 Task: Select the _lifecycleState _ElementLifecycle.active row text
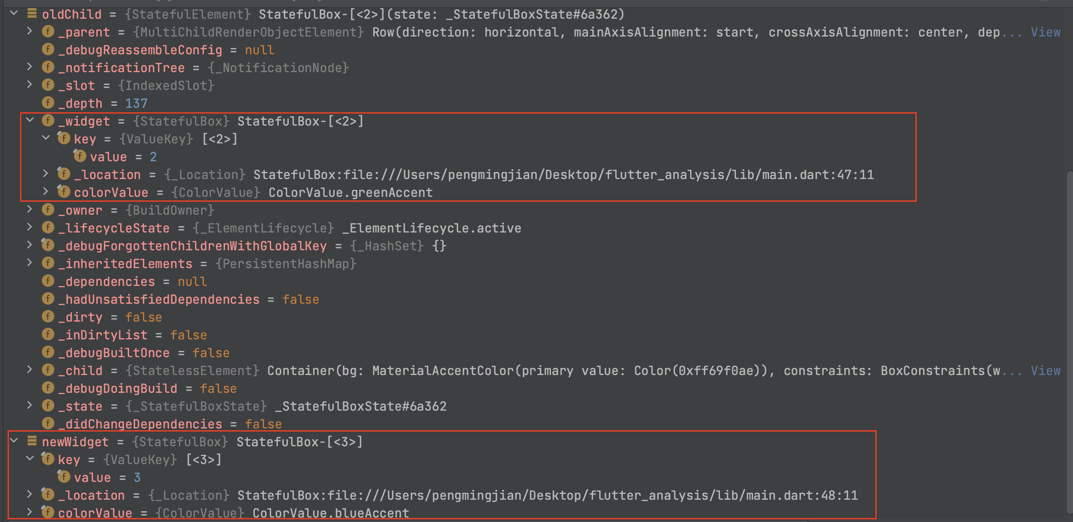pos(289,228)
